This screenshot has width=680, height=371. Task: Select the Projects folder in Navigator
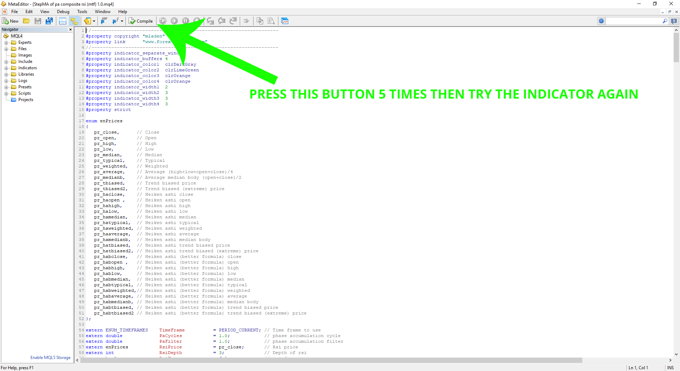(x=26, y=100)
